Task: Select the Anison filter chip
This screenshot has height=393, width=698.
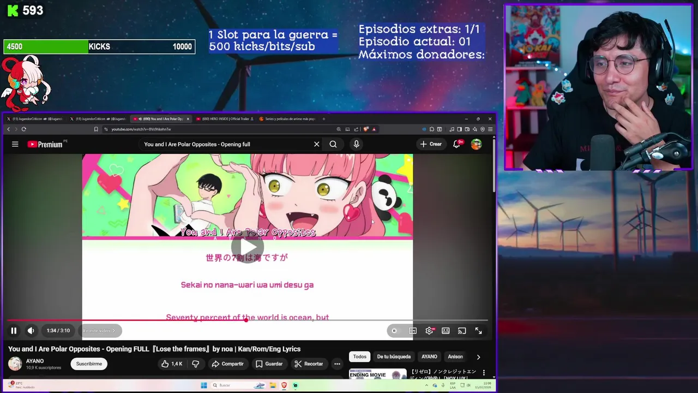Action: [x=455, y=356]
